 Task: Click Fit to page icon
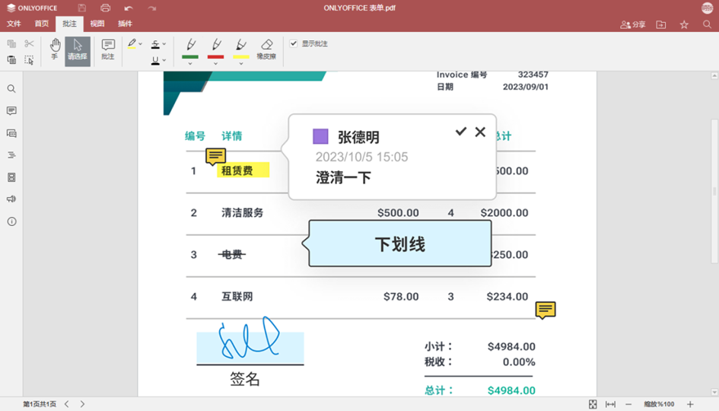pos(593,404)
